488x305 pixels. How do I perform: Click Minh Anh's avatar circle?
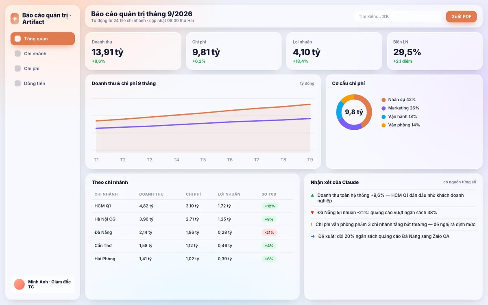coord(19,284)
